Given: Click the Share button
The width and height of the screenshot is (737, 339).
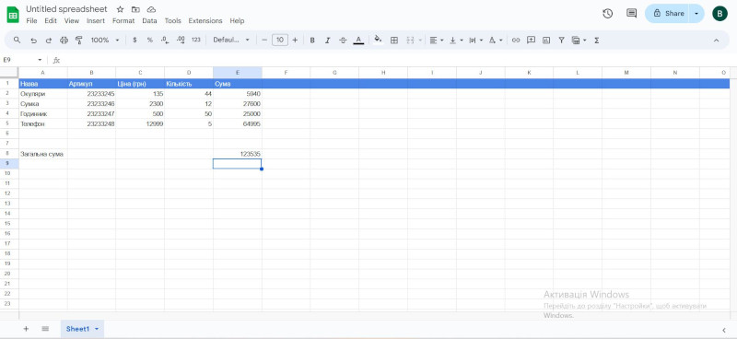Looking at the screenshot, I should (667, 14).
